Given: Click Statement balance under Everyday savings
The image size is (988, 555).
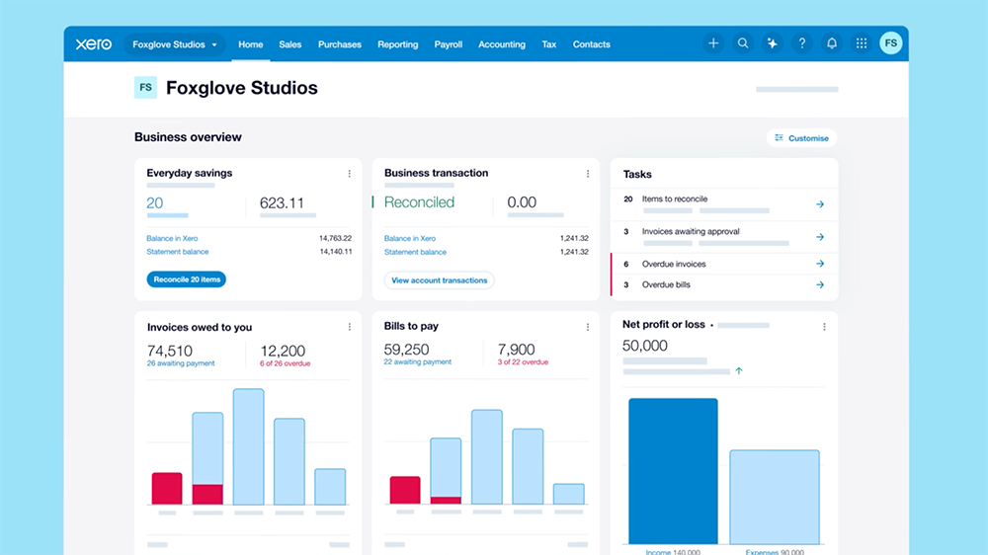Looking at the screenshot, I should tap(177, 252).
